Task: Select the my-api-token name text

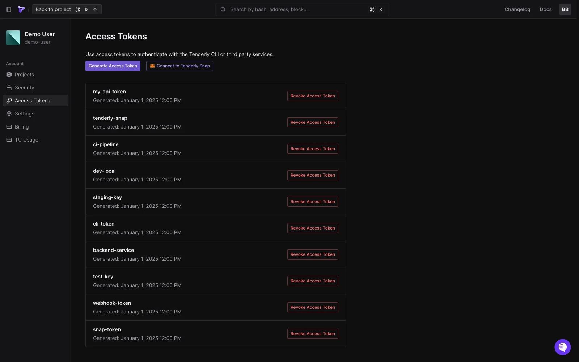Action: tap(109, 92)
